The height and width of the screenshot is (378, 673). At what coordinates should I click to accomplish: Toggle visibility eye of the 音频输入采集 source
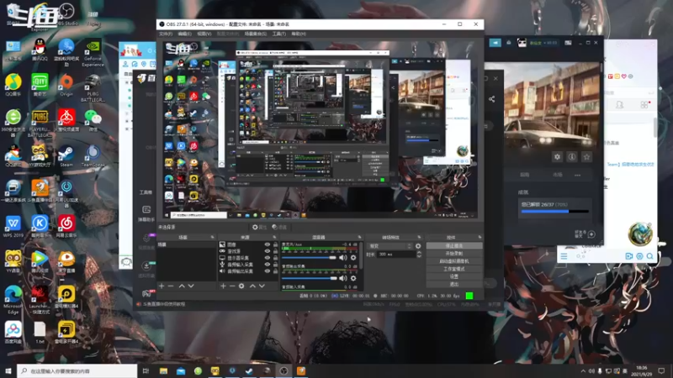(268, 265)
